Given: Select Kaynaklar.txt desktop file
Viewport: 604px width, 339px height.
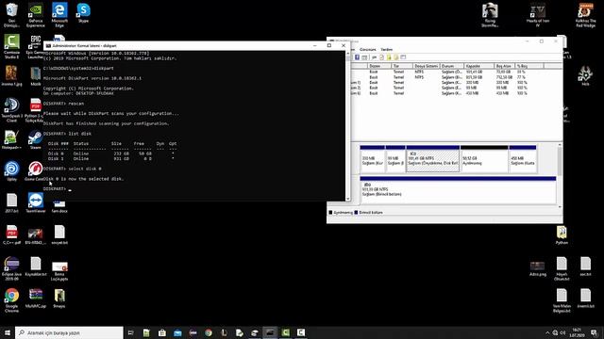Looking at the screenshot, I should tap(36, 266).
